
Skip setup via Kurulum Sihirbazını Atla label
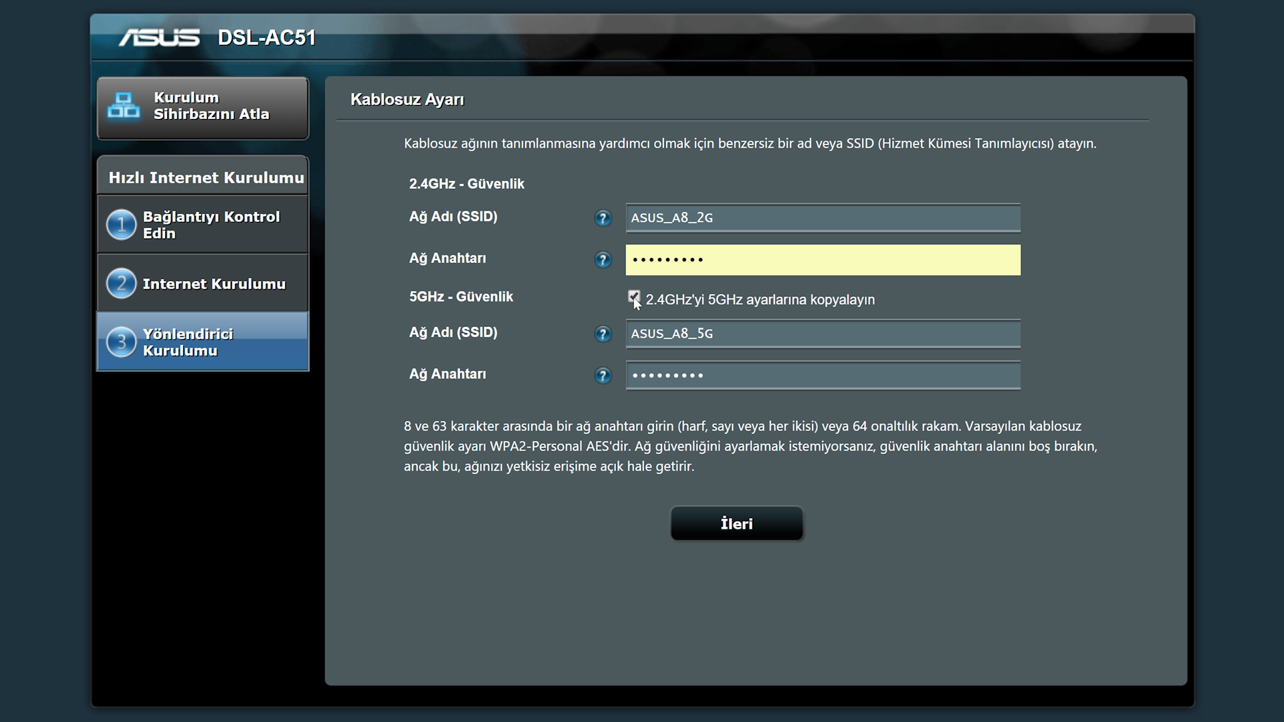point(211,106)
